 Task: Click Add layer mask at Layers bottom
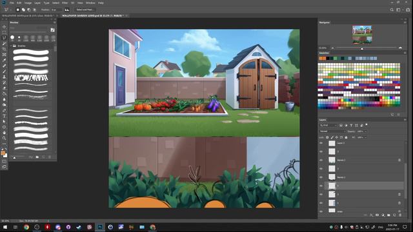click(377, 215)
